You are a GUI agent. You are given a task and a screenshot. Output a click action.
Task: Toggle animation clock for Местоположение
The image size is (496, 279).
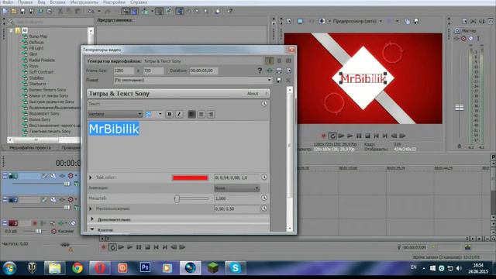coord(264,208)
